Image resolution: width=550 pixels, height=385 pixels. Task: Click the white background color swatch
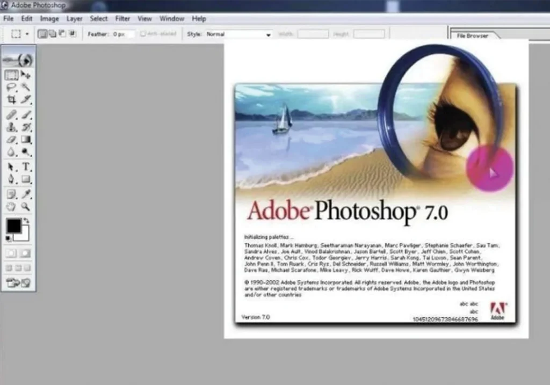(x=24, y=236)
